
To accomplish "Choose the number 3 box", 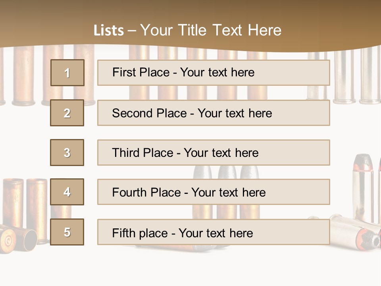I will [x=67, y=153].
